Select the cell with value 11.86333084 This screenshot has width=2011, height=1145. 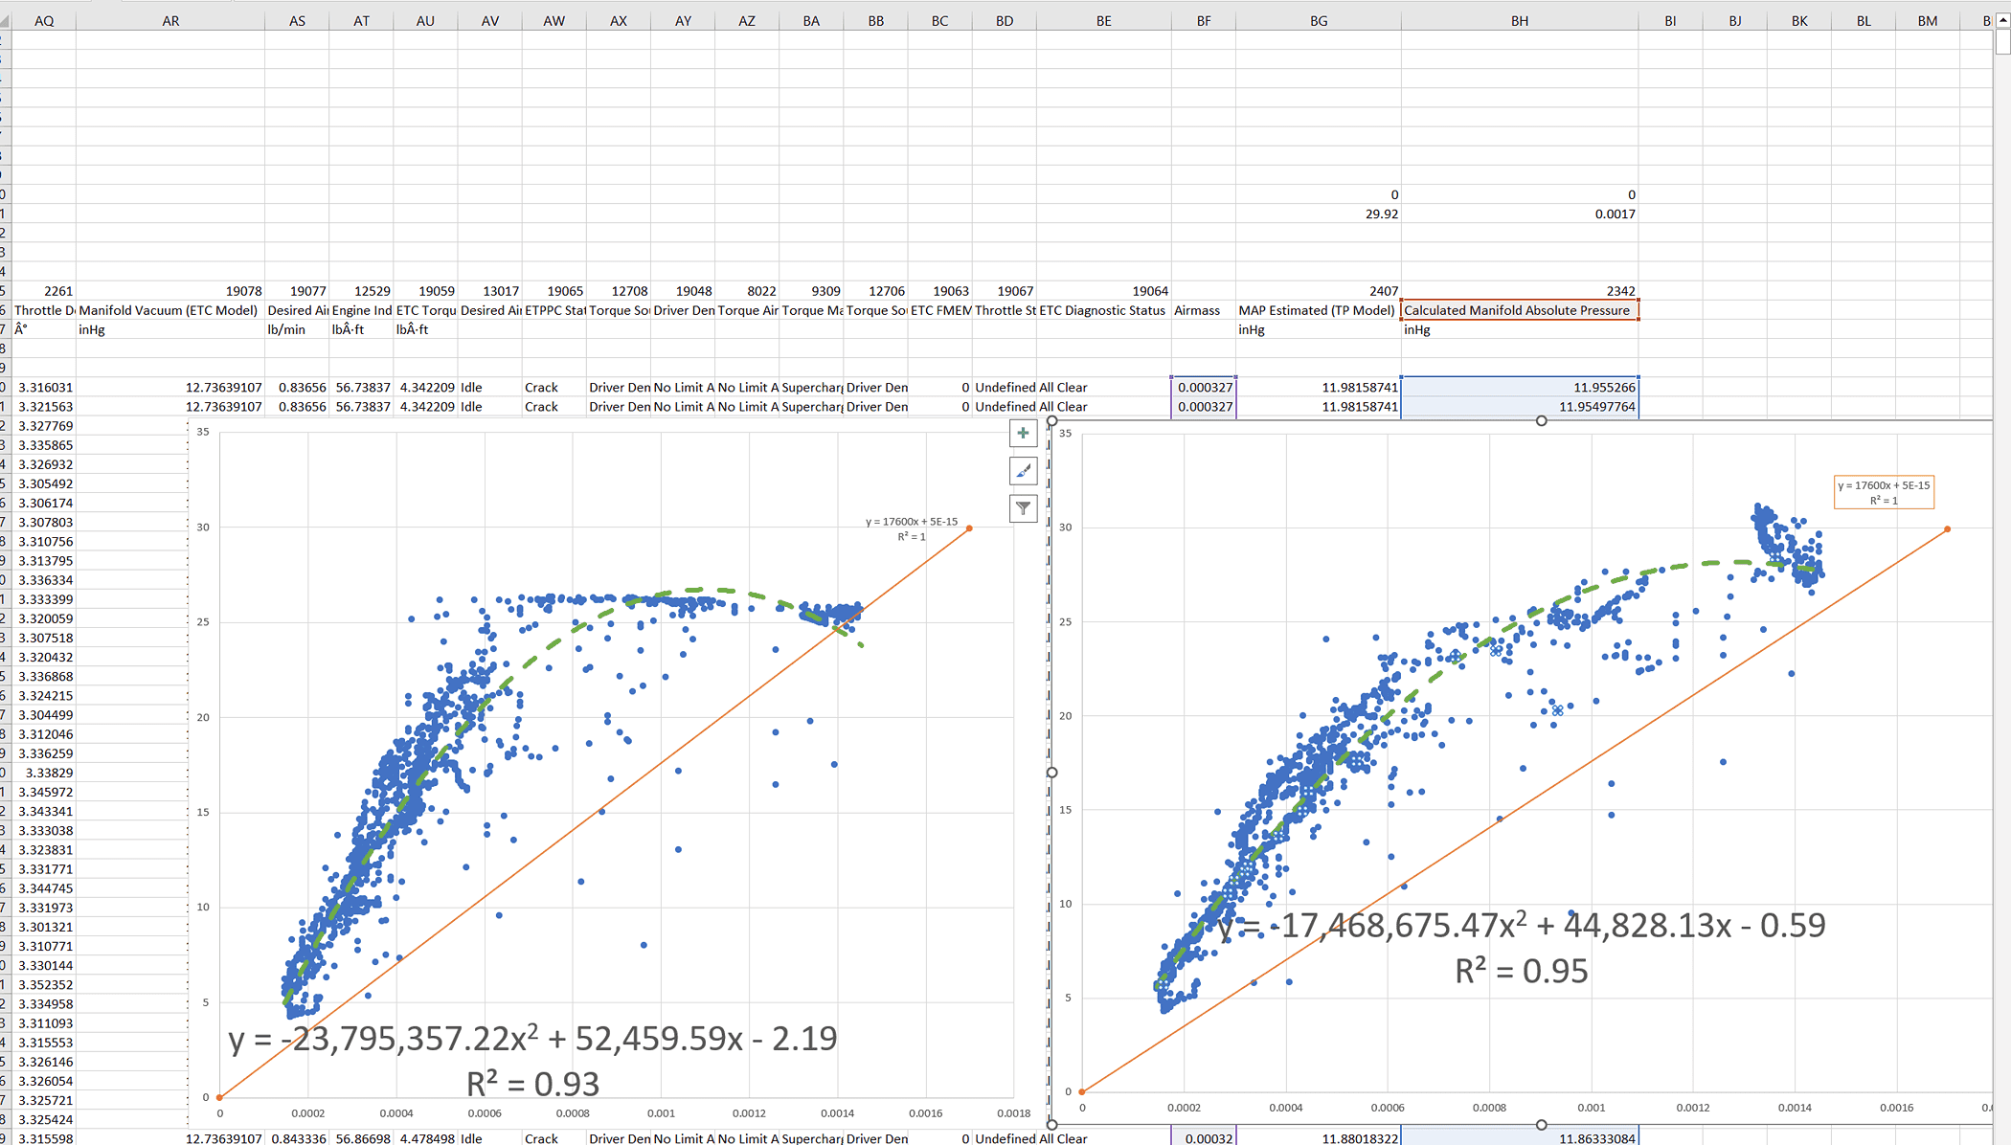(x=1520, y=1138)
